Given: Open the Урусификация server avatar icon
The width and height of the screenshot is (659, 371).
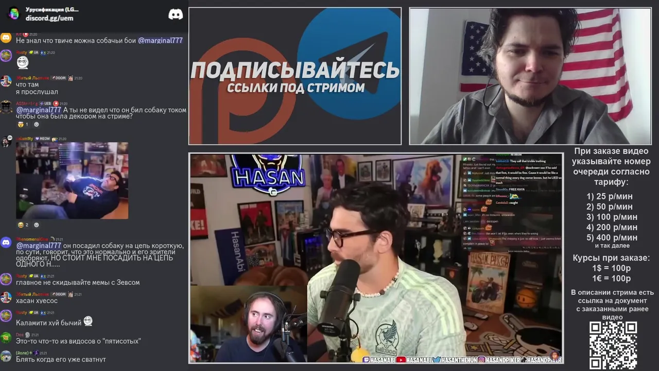Looking at the screenshot, I should (x=14, y=13).
